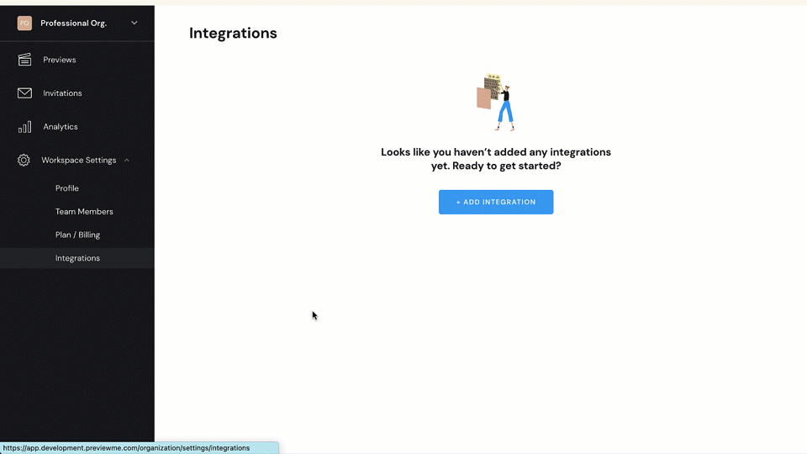The width and height of the screenshot is (807, 454).
Task: Click the "haven't added any integrations" message
Action: (x=496, y=159)
